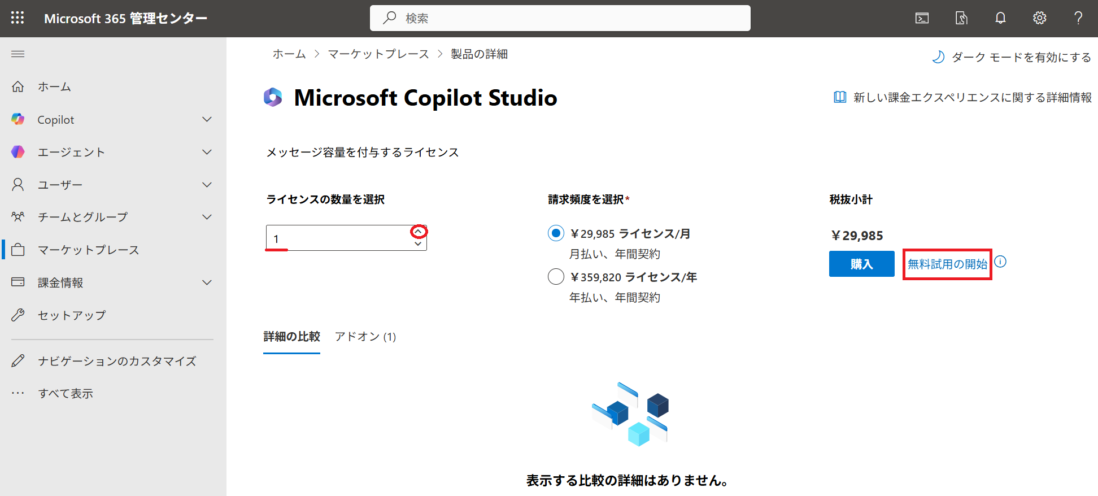Expand the 課金情報 menu chevron

pyautogui.click(x=207, y=282)
